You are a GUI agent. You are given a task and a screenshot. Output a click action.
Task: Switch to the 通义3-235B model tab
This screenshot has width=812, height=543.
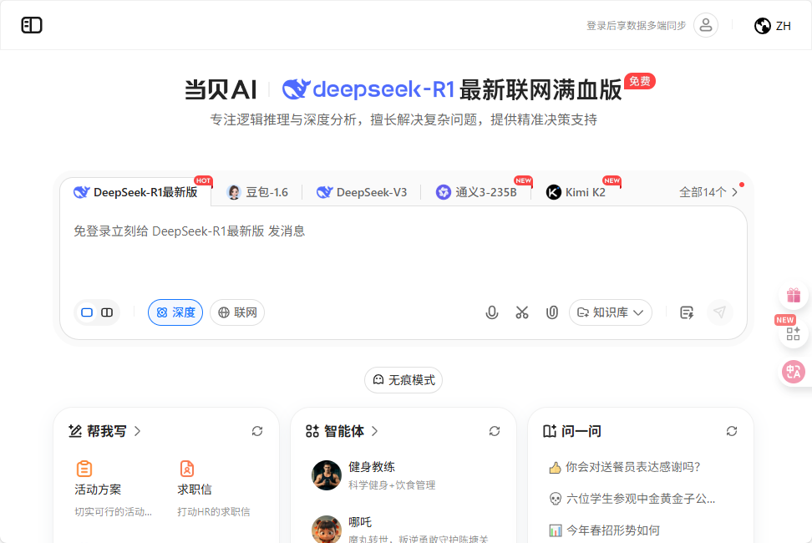pos(476,192)
